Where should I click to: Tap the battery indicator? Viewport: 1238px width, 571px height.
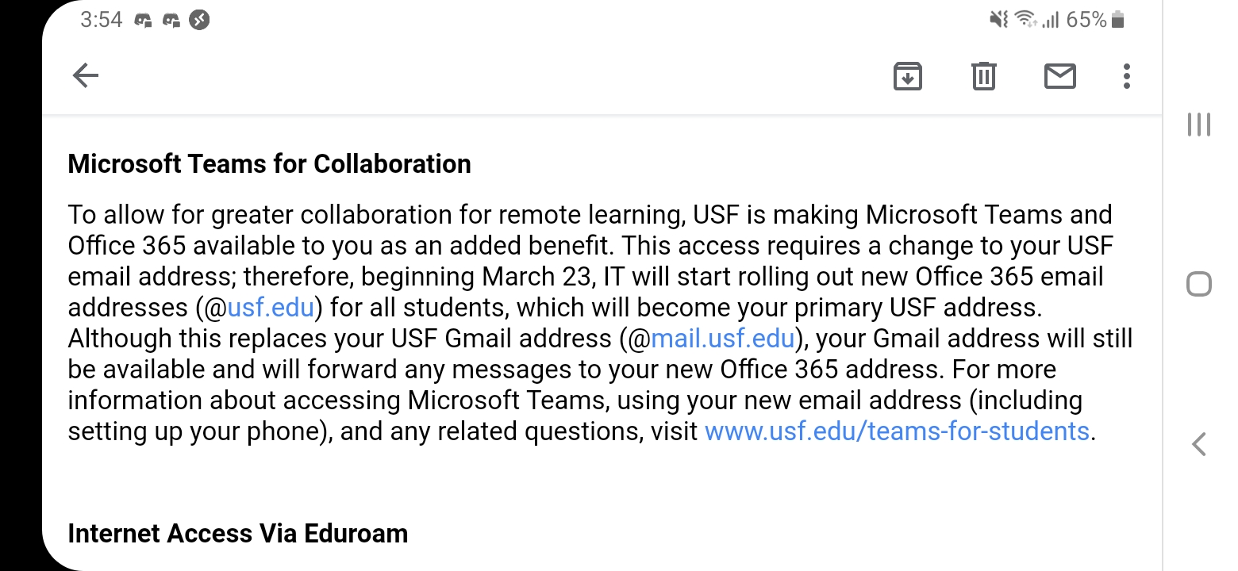1119,19
